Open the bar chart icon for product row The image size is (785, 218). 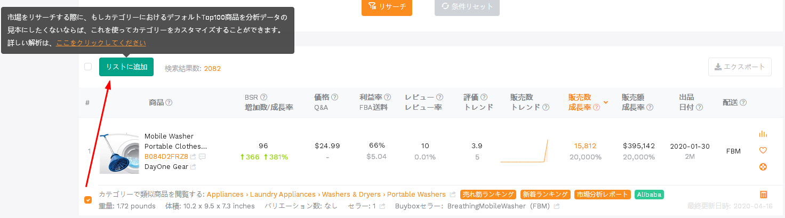click(763, 134)
